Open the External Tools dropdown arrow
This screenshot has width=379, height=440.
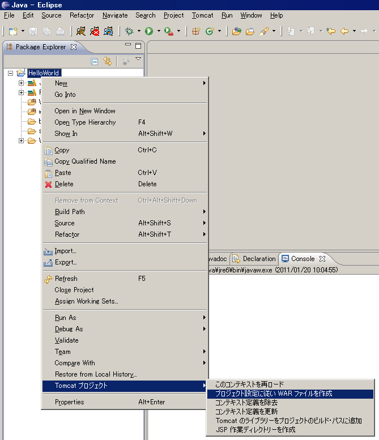(178, 31)
